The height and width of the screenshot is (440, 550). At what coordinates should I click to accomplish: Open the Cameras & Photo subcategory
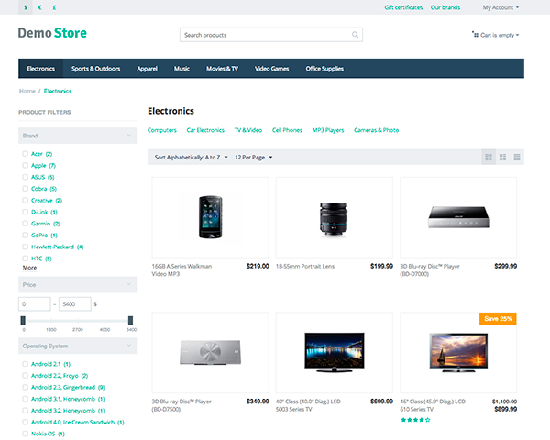tap(376, 130)
